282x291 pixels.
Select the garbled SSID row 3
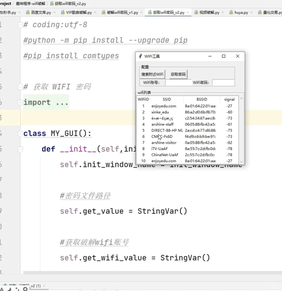[x=187, y=118]
